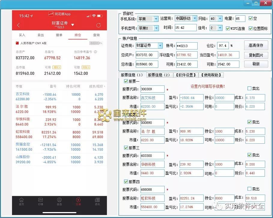Tap the 查询 tab in phone preview
The height and width of the screenshot is (218, 273).
coord(96,35)
